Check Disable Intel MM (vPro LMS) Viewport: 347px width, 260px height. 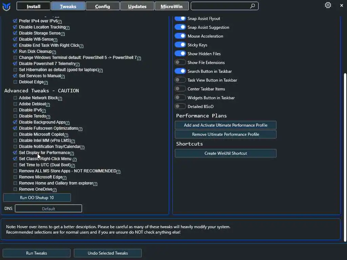(15, 140)
